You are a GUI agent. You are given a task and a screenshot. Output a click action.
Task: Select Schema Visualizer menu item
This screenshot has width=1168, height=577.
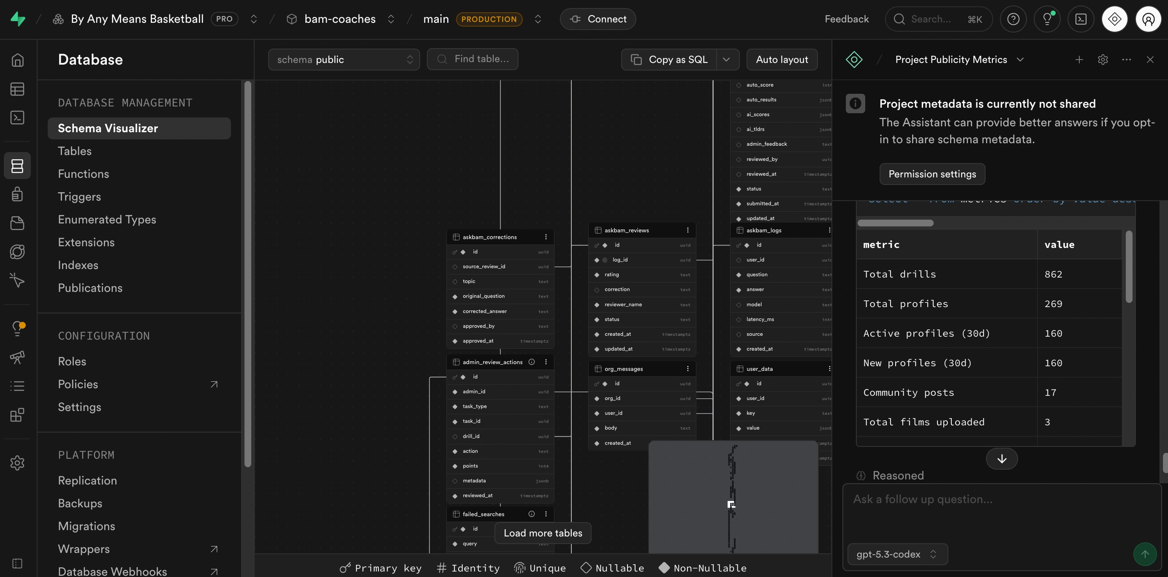[x=139, y=128]
